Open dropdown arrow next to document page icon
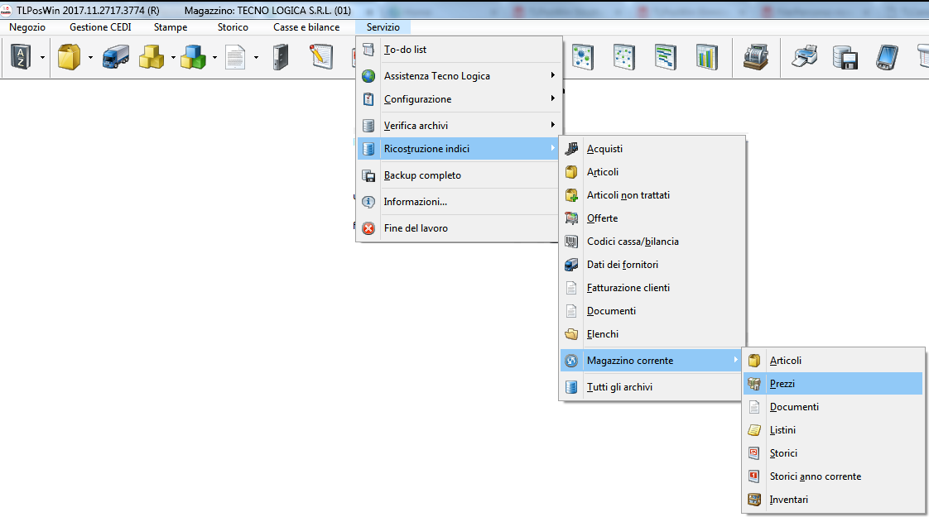The image size is (929, 517). [256, 58]
